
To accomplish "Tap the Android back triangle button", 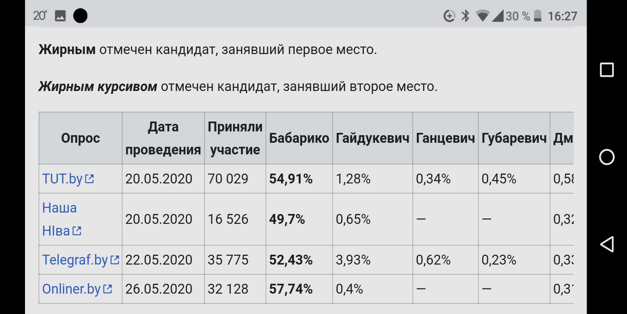I will pos(607,244).
